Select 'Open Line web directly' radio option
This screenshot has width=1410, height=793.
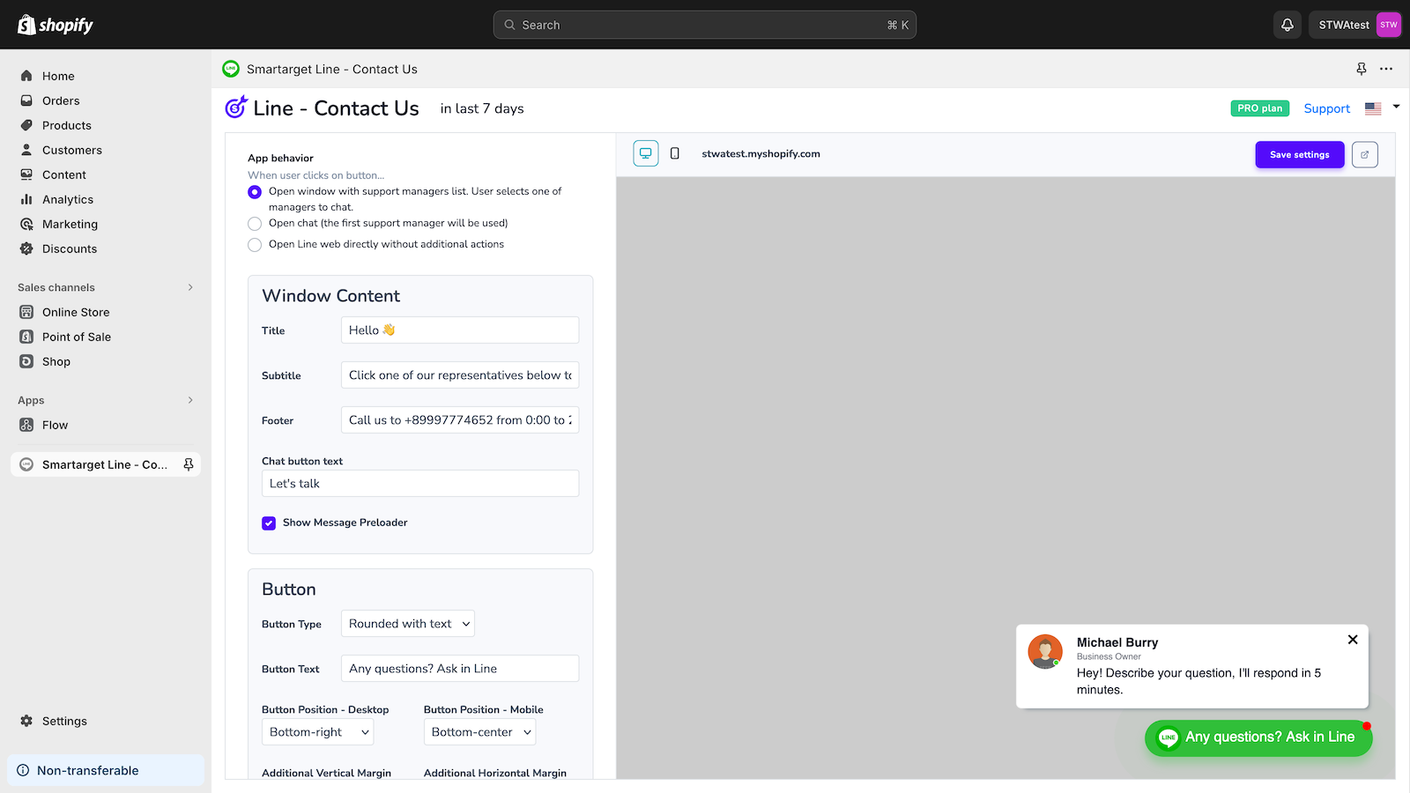[255, 245]
